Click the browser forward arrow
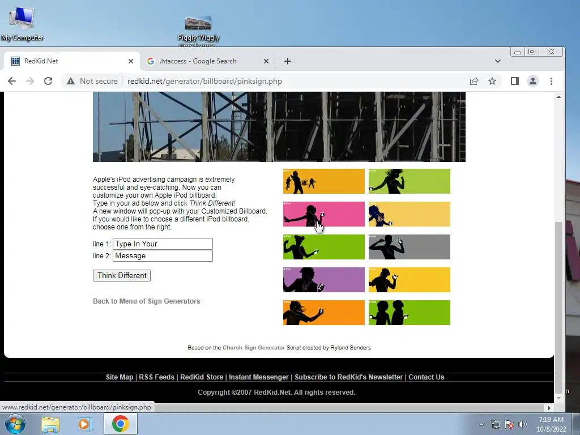This screenshot has height=435, width=580. click(x=30, y=81)
